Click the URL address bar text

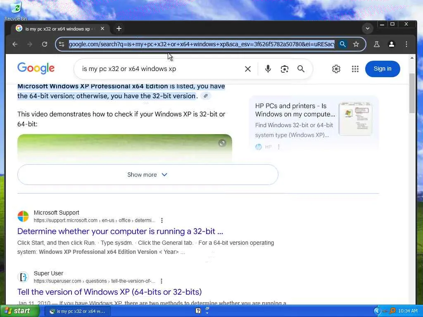point(202,44)
